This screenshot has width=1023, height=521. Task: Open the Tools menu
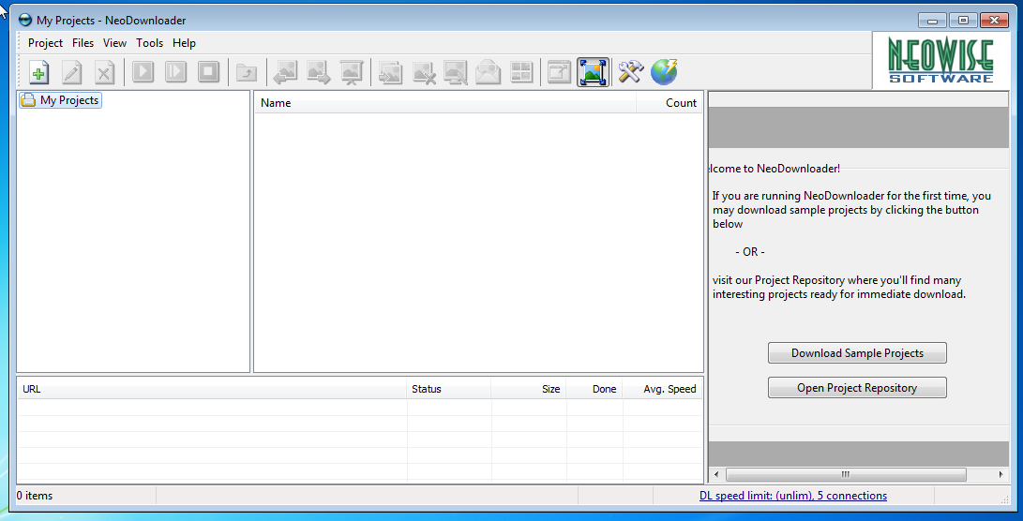point(149,43)
